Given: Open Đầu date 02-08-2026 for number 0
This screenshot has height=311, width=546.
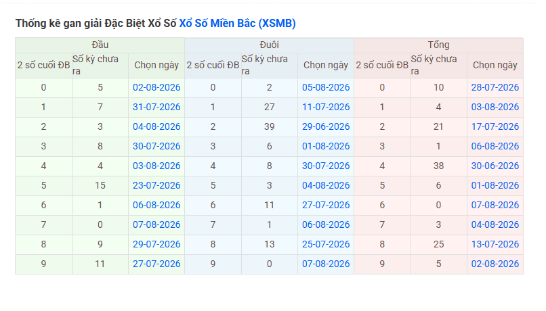Looking at the screenshot, I should (x=156, y=87).
